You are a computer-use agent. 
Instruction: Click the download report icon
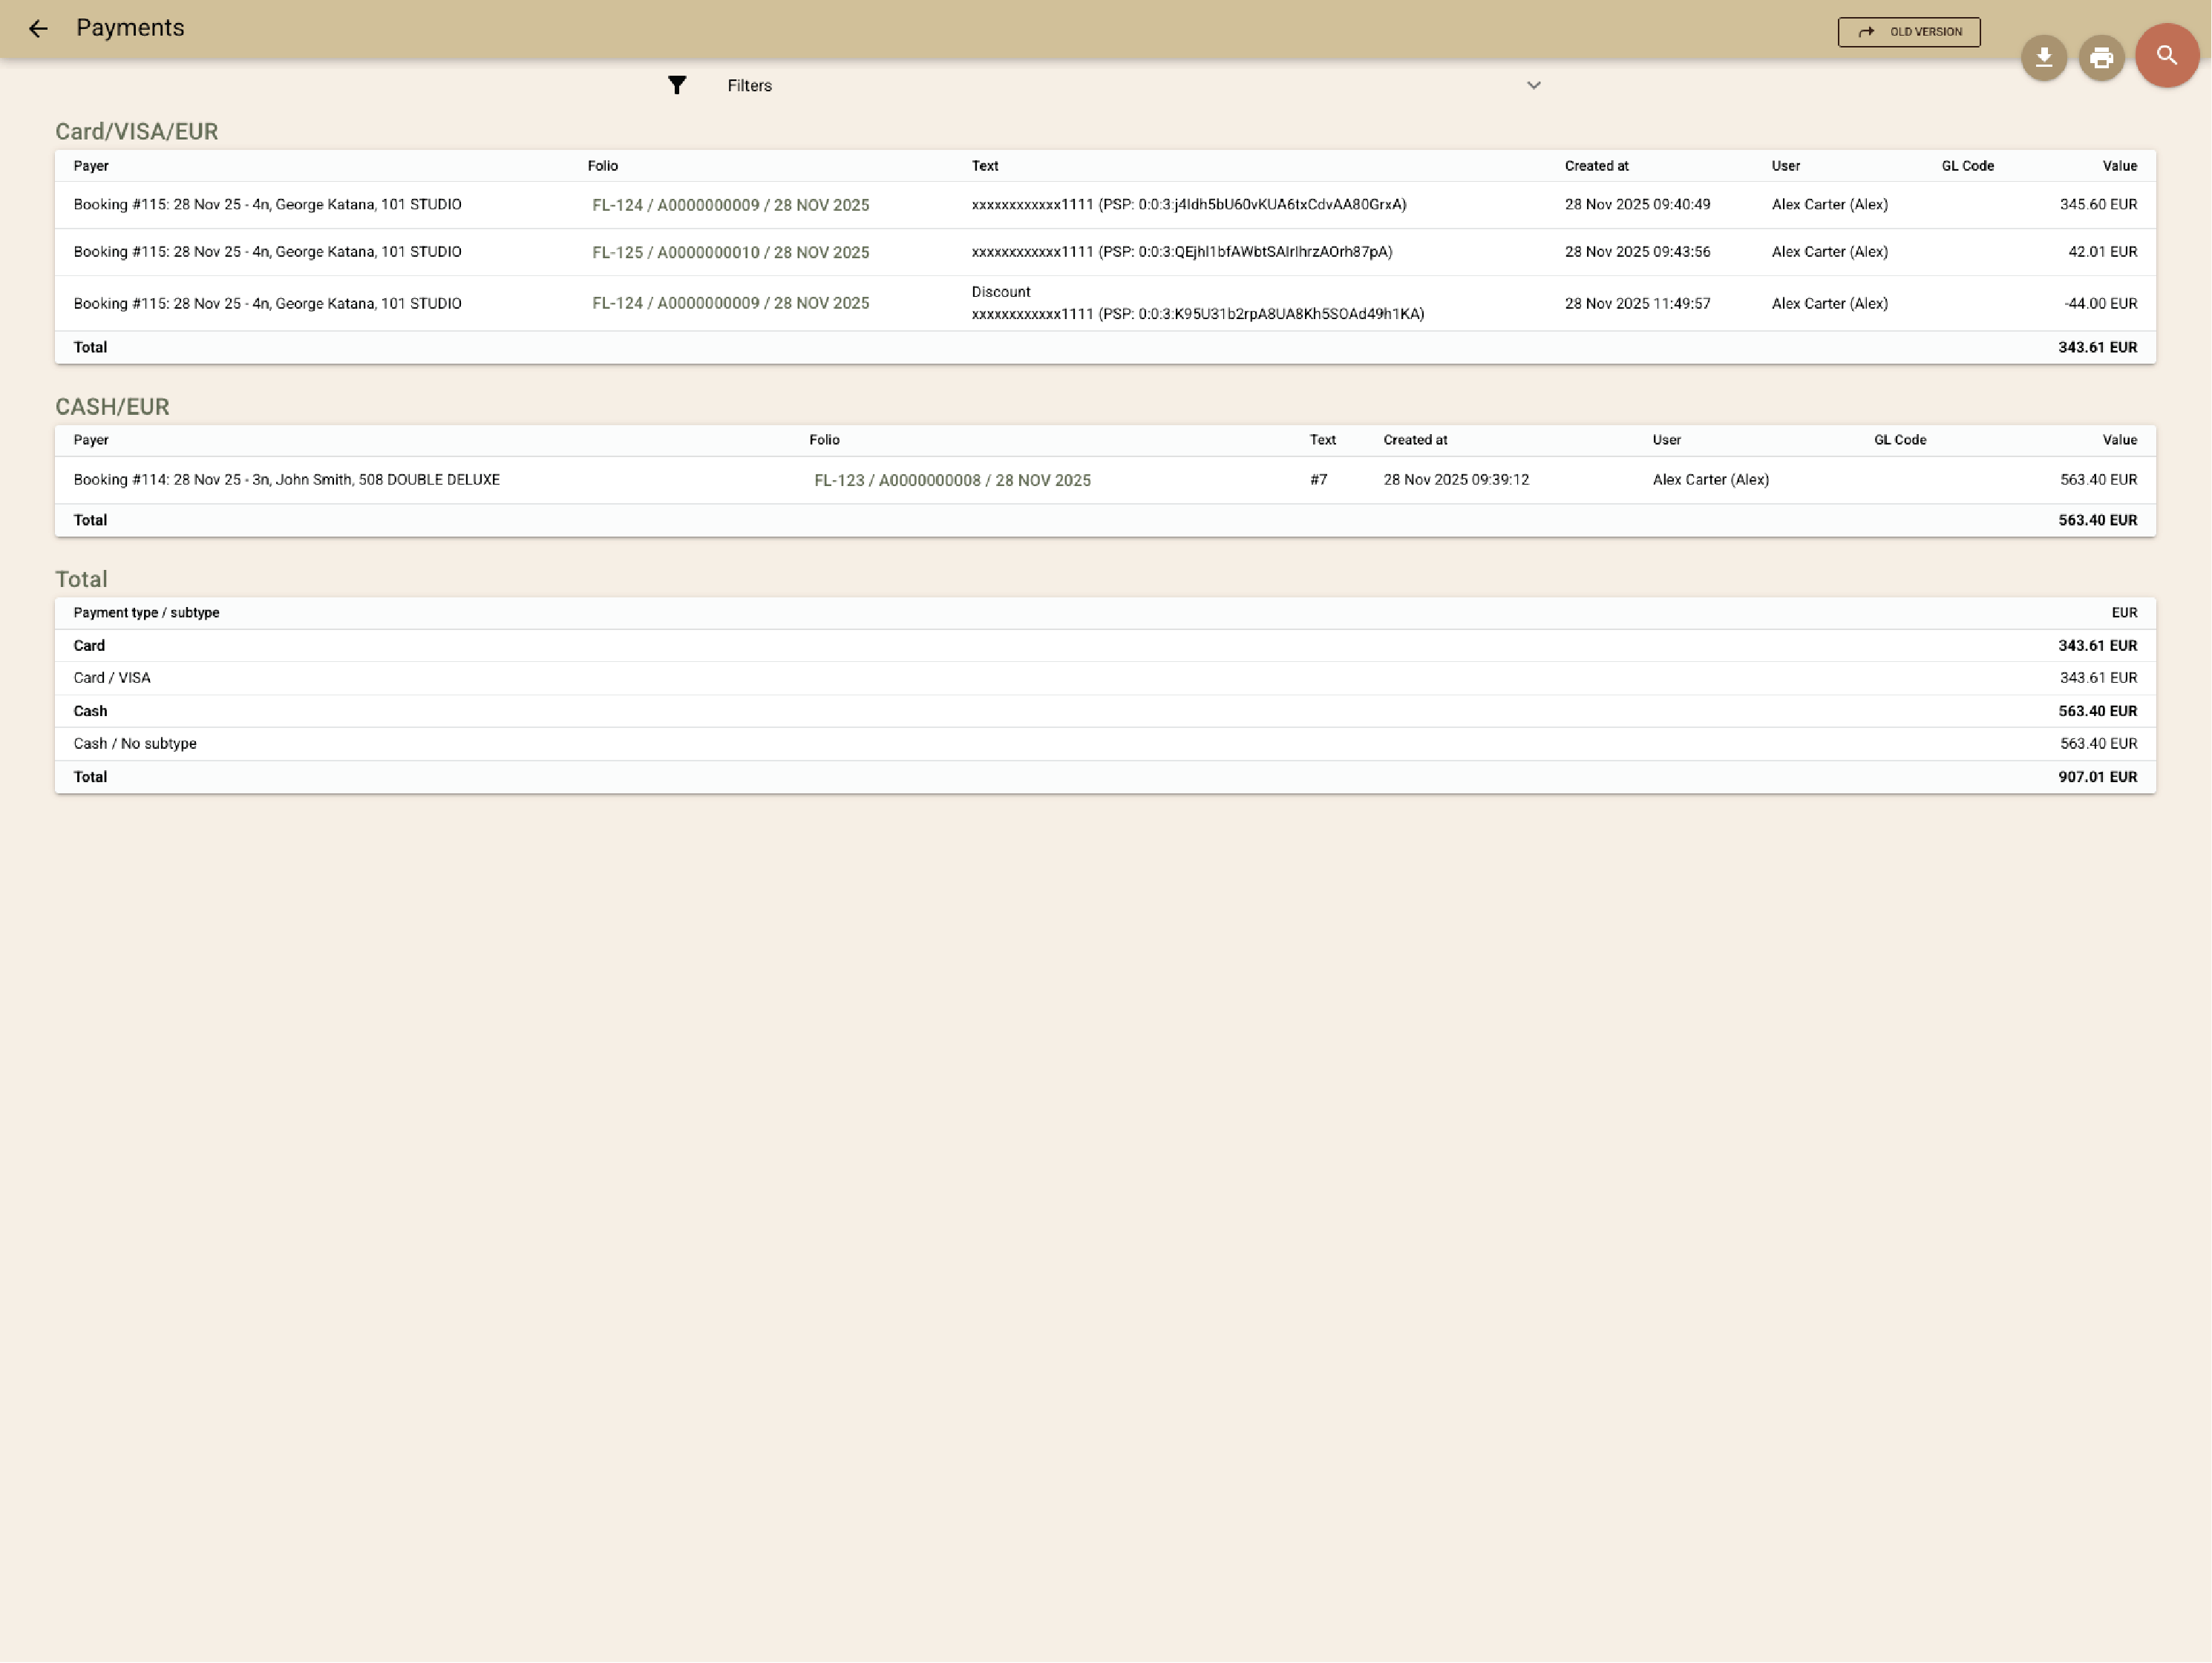(x=2044, y=58)
